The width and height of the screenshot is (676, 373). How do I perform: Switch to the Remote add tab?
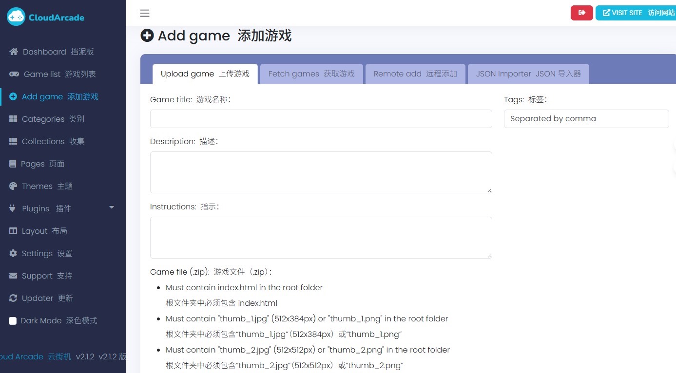click(x=415, y=74)
